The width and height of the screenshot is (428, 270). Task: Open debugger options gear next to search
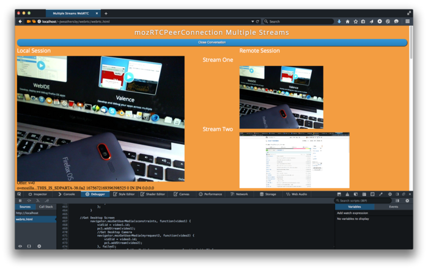click(x=407, y=200)
